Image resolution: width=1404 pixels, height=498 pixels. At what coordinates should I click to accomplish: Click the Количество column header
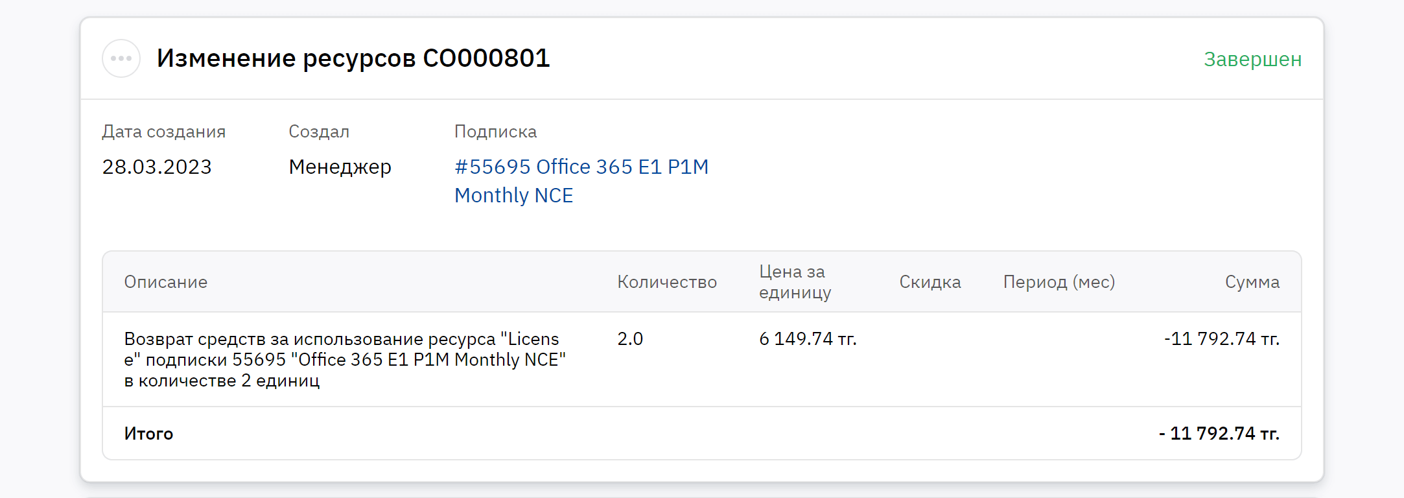coord(666,282)
